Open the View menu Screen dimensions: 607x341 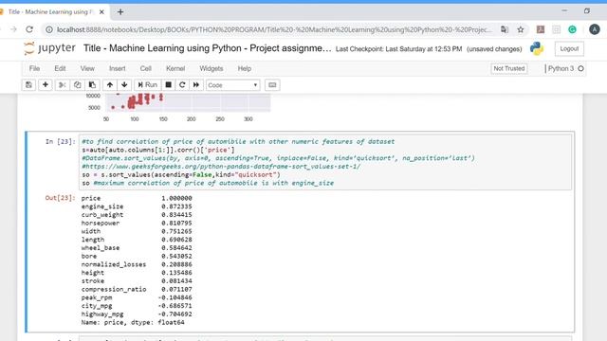87,68
